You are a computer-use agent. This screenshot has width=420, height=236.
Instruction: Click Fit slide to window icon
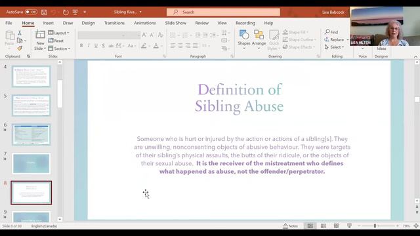[416, 226]
